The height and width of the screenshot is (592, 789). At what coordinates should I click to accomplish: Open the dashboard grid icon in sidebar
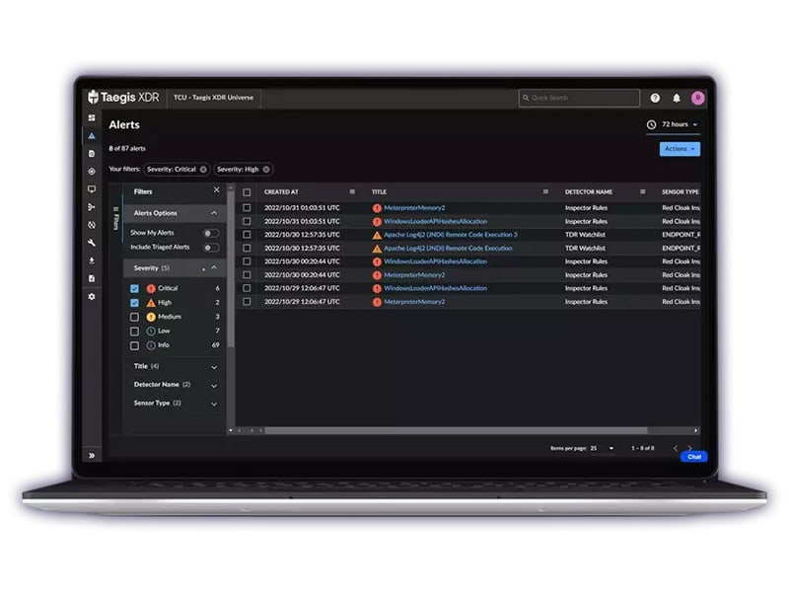(x=92, y=118)
